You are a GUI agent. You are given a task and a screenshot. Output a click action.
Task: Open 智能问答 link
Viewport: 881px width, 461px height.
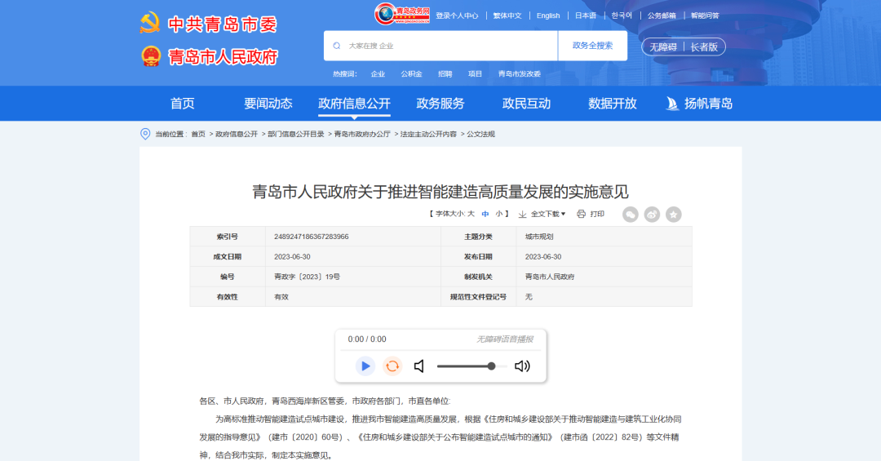click(x=705, y=16)
